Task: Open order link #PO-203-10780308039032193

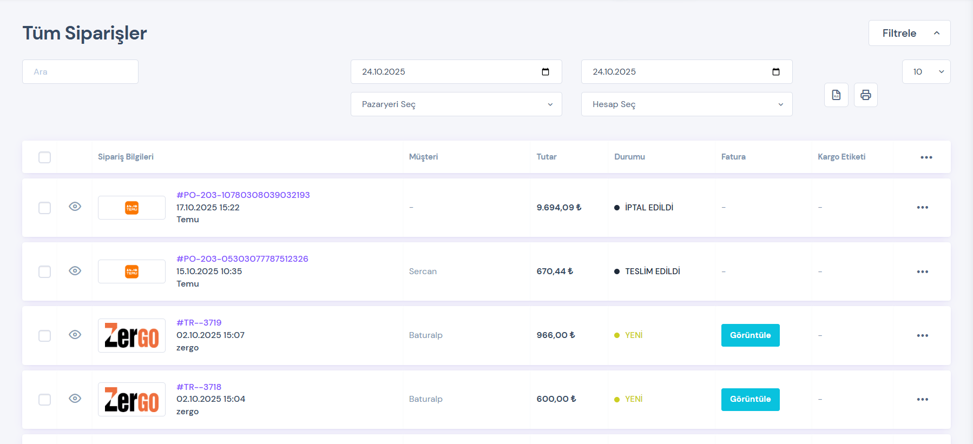Action: (x=243, y=195)
